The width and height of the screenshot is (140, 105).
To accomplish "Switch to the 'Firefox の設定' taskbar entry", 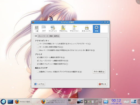I will (x=27, y=102).
